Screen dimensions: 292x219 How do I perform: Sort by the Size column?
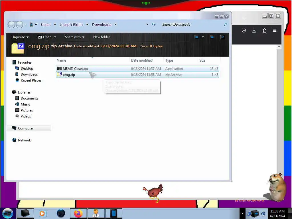[209, 60]
